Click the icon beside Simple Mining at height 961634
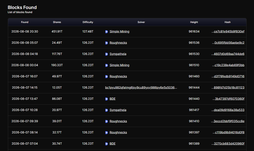This screenshot has width=254, height=151. 106,32
